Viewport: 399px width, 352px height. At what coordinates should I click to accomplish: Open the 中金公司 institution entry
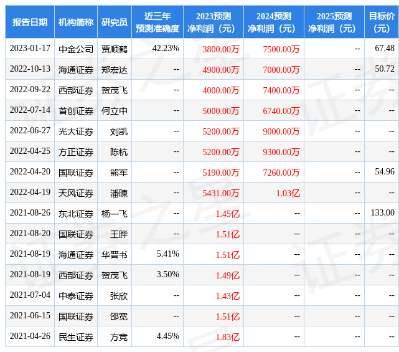pyautogui.click(x=76, y=49)
